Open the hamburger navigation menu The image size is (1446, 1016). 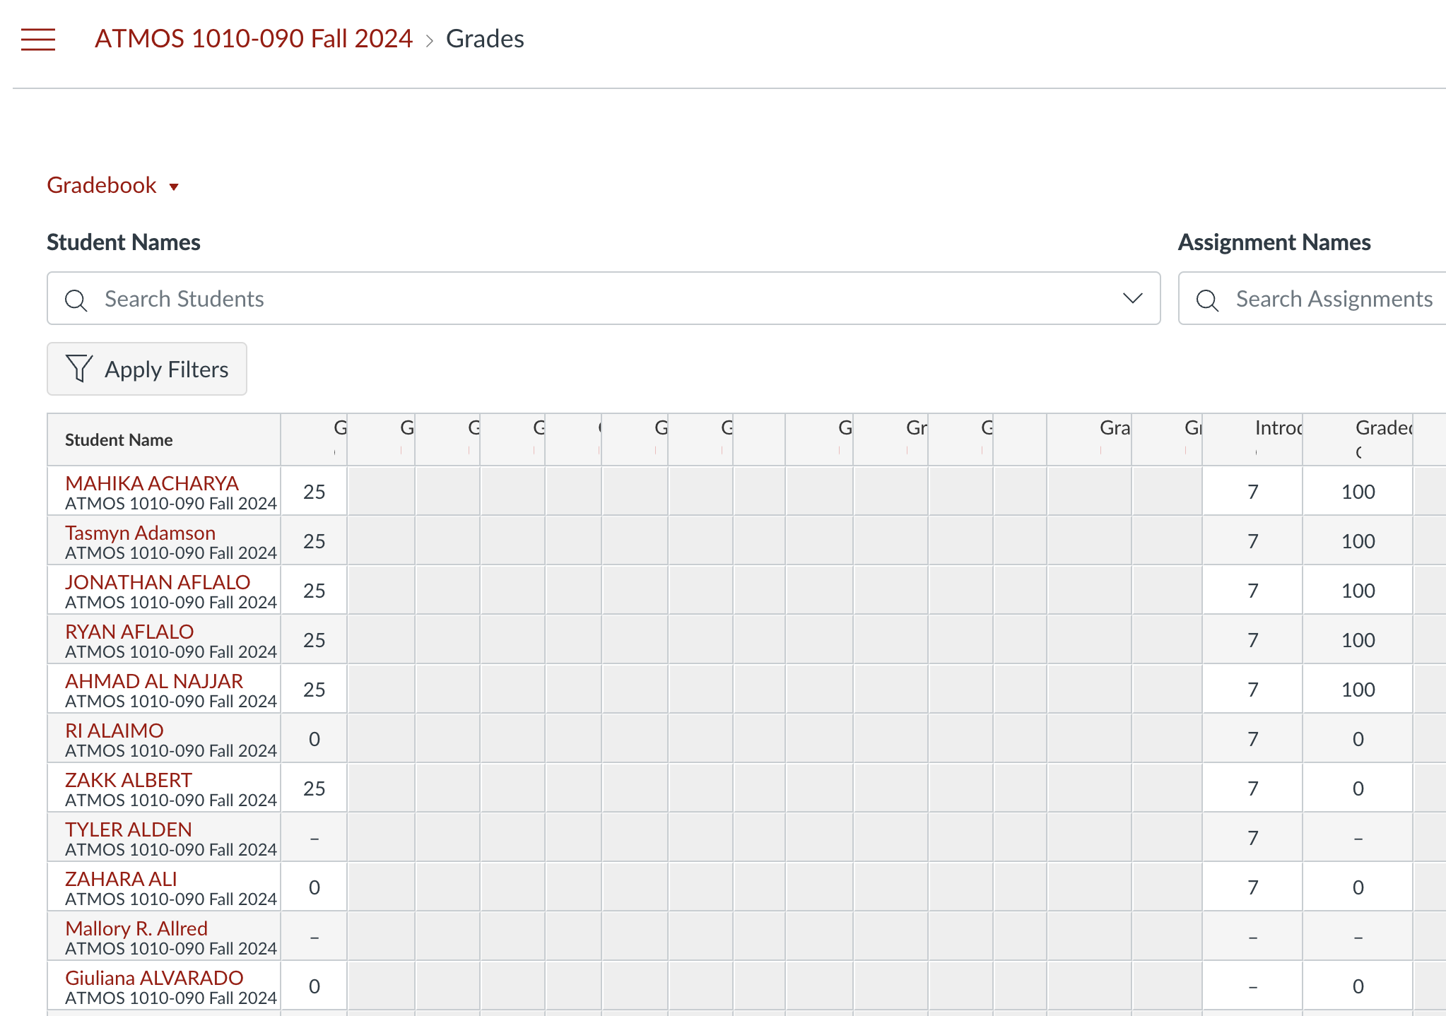tap(38, 40)
